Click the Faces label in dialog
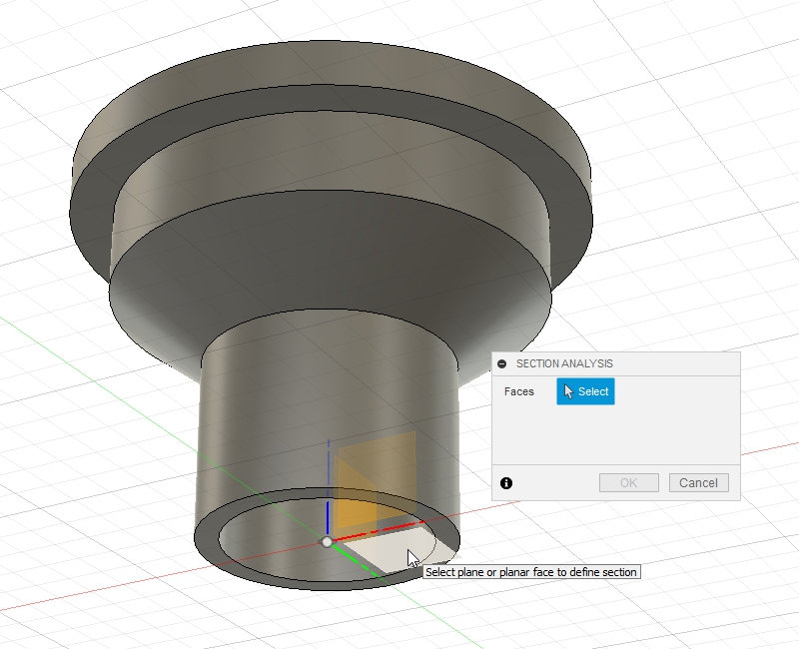This screenshot has height=649, width=799. pos(519,391)
